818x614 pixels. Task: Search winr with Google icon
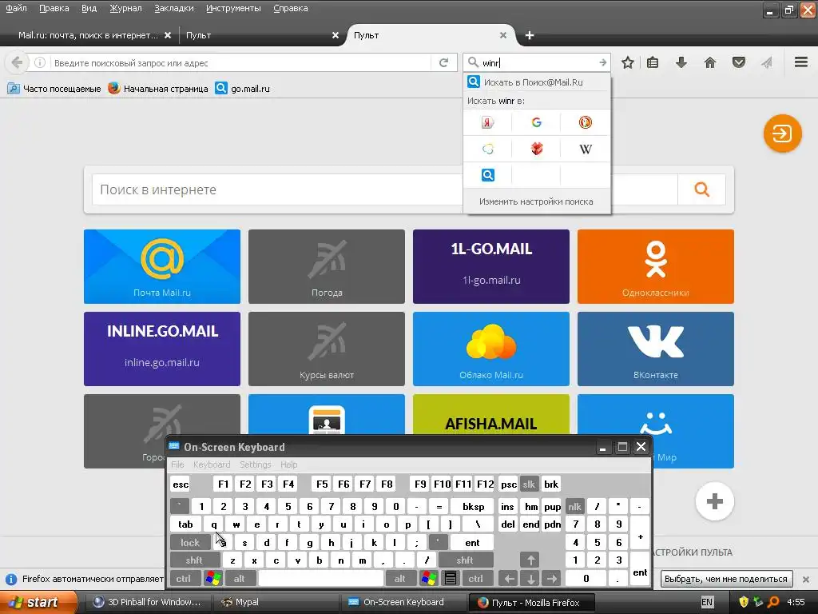tap(536, 122)
